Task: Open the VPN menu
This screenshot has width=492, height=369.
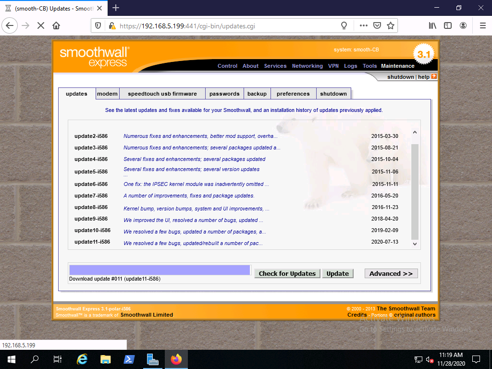Action: [333, 66]
